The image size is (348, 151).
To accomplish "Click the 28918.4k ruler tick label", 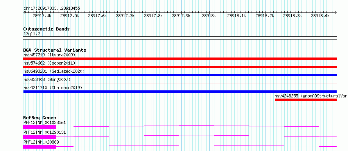I will coord(320,16).
